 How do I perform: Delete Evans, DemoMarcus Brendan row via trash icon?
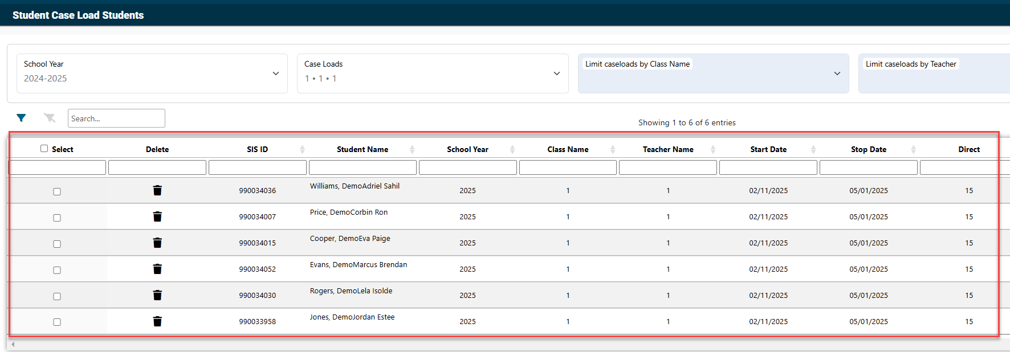(157, 269)
